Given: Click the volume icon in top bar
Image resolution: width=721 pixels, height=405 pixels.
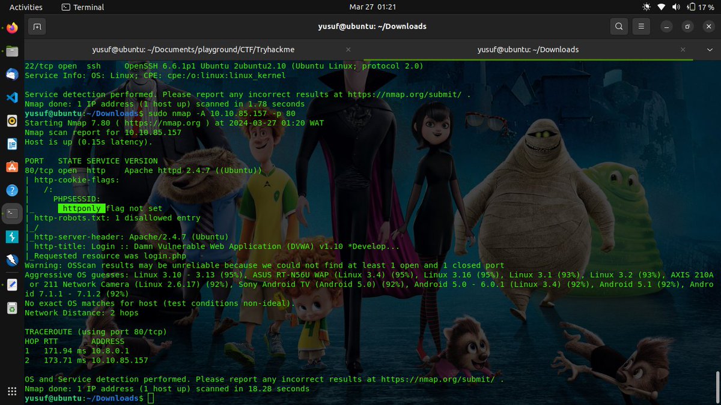Looking at the screenshot, I should [x=676, y=7].
